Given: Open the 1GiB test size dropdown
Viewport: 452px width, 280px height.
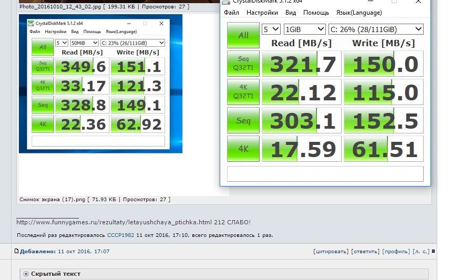Looking at the screenshot, I should coord(305,29).
